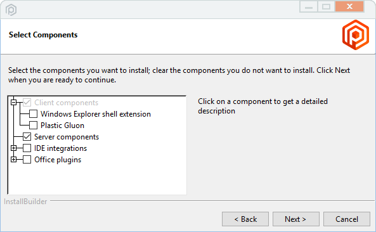The image size is (376, 232).
Task: Expand the IDE integrations node
Action: (x=14, y=148)
